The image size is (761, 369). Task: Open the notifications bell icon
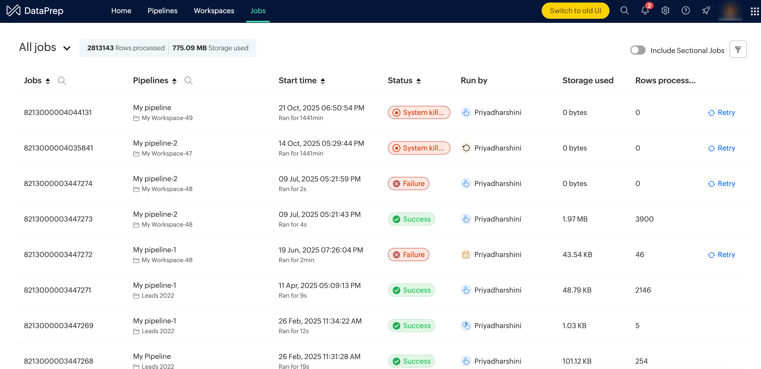tap(645, 11)
